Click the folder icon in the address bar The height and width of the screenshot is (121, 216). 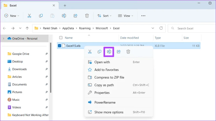[x=36, y=28]
